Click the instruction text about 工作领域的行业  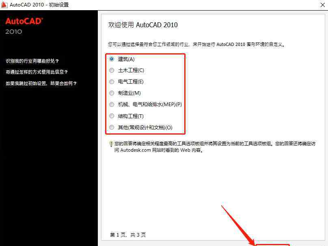(196, 44)
